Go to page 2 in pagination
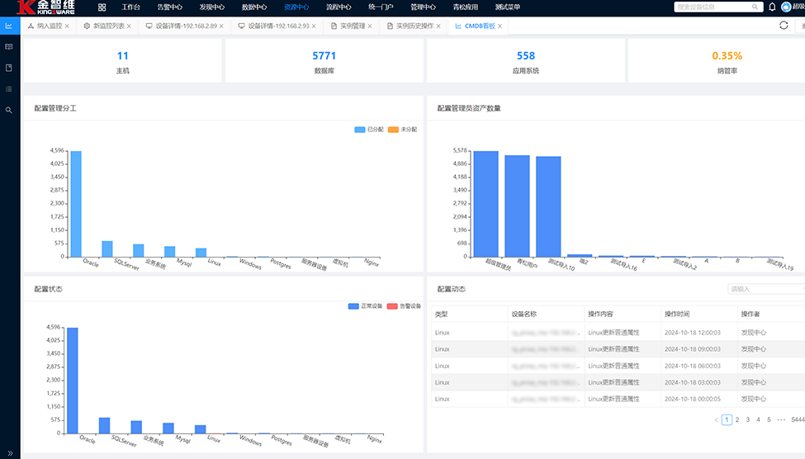Viewport: 805px width, 459px height. [x=737, y=419]
